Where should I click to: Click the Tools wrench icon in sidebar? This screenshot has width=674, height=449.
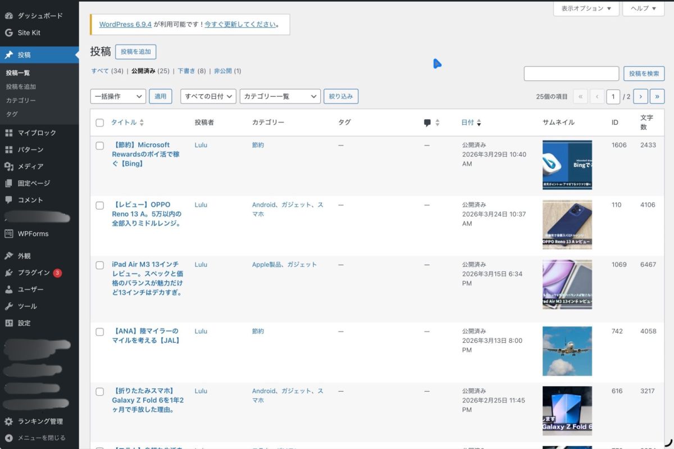tap(8, 306)
